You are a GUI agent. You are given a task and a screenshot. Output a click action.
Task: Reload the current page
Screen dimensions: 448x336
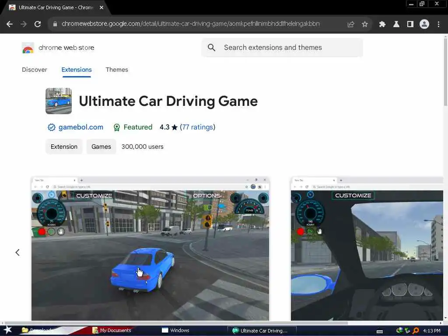[38, 24]
